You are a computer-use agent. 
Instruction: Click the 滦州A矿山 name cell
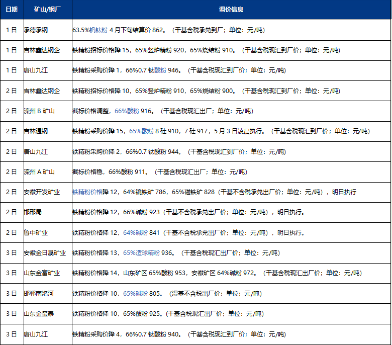[39, 171]
